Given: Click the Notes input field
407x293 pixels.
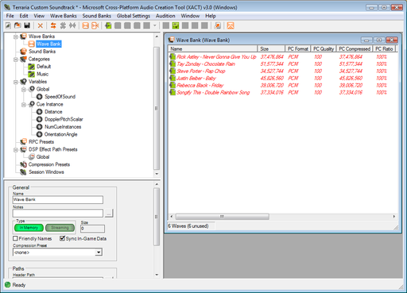Looking at the screenshot, I should point(58,213).
